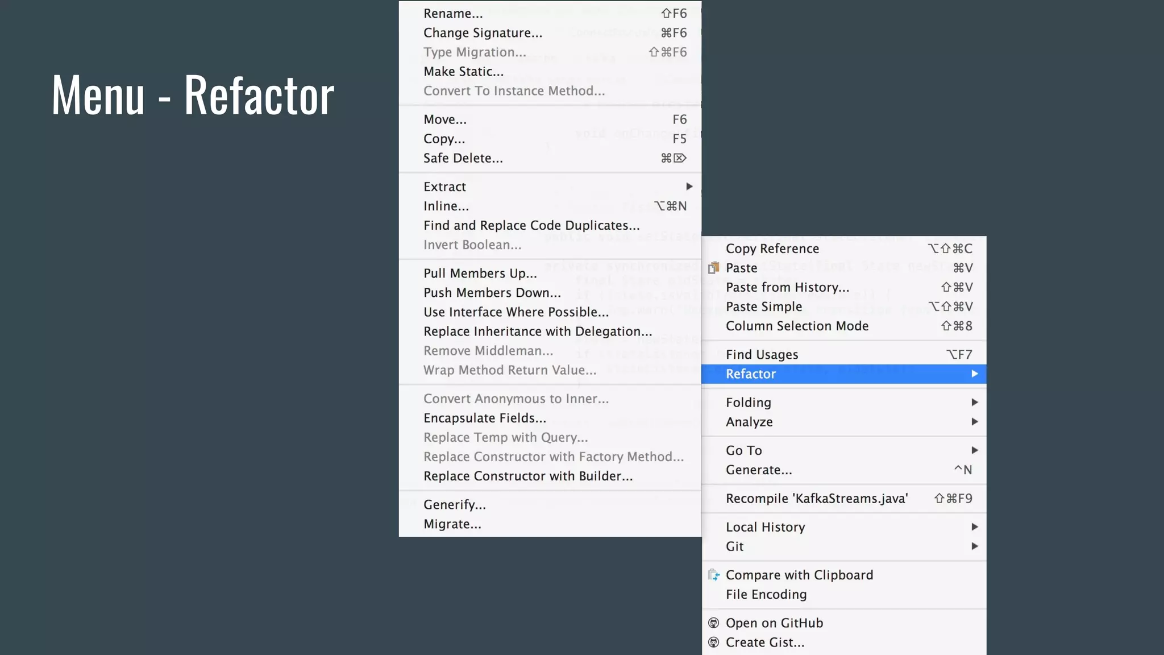Click the Compare with Clipboard icon

click(714, 575)
